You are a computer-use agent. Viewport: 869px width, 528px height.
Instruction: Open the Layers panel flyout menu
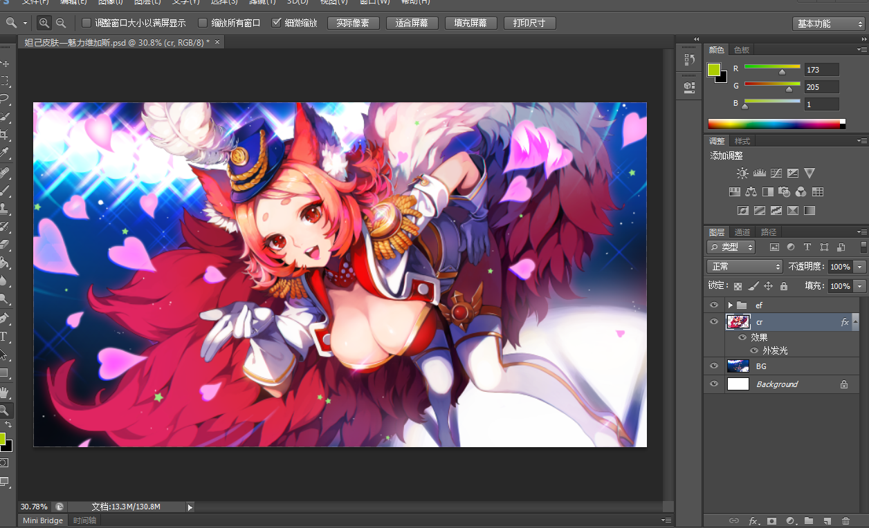pyautogui.click(x=861, y=232)
